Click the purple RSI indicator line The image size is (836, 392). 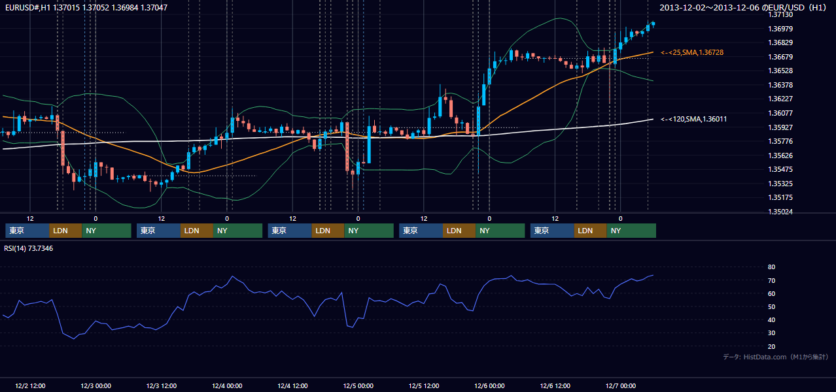[x=327, y=299]
